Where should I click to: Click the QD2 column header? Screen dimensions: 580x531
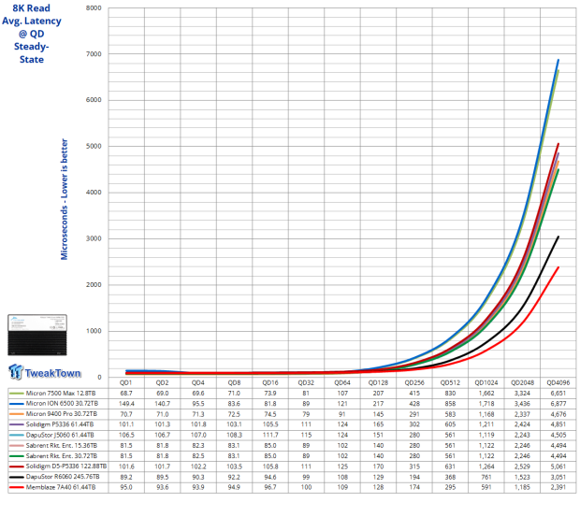click(162, 382)
